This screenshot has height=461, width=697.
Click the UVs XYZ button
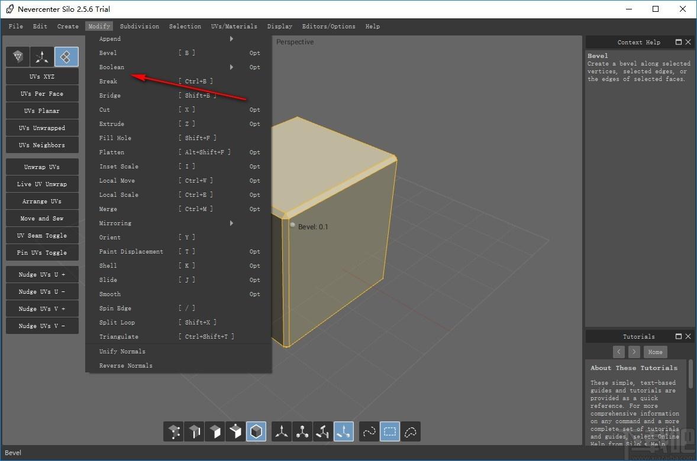click(42, 76)
